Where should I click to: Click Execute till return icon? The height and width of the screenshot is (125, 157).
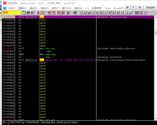tap(68, 13)
